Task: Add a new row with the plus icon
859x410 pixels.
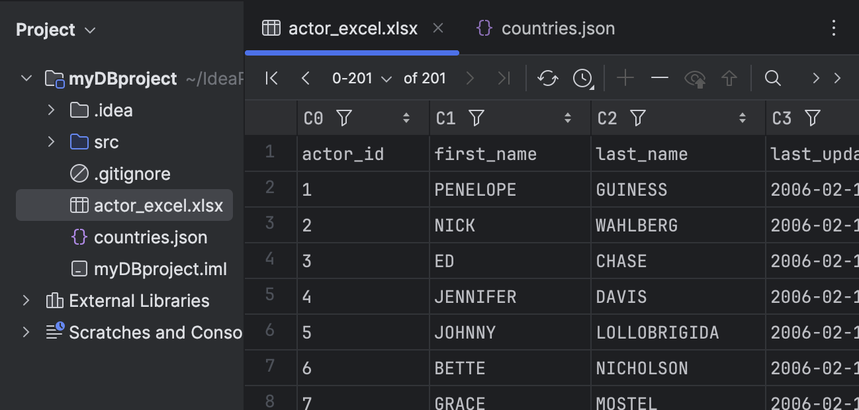Action: [x=624, y=78]
